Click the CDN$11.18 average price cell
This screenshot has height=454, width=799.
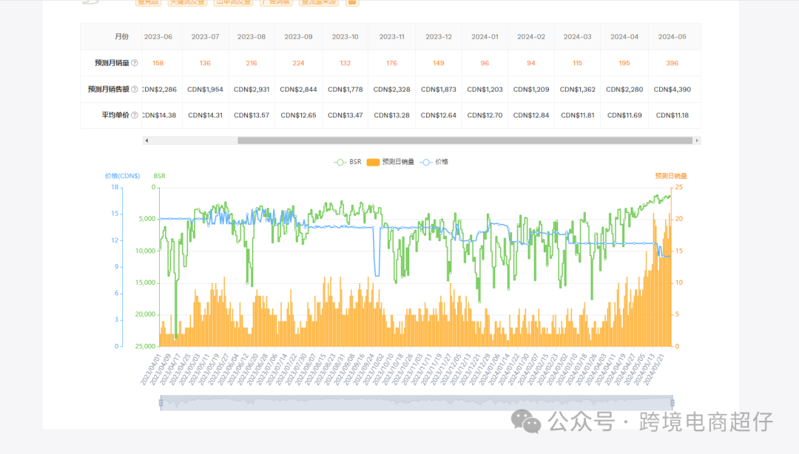click(x=672, y=115)
